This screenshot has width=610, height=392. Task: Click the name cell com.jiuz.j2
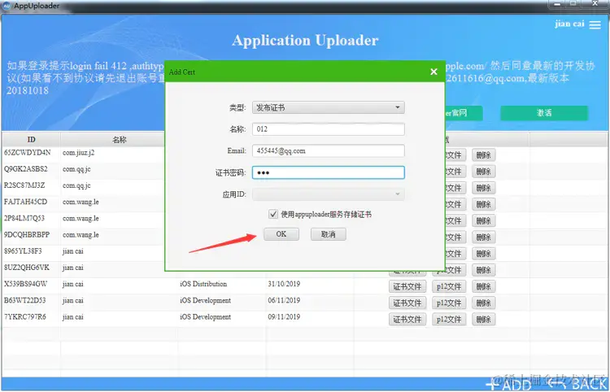[x=79, y=152]
